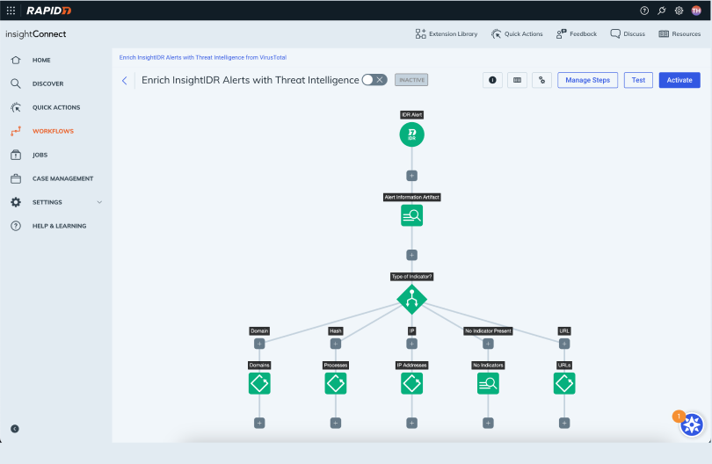
Task: Click the INACTIVE status badge
Action: point(411,80)
